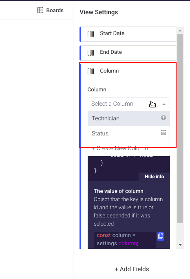Click the Boards table icon
Image resolution: width=190 pixels, height=279 pixels.
[x=40, y=10]
